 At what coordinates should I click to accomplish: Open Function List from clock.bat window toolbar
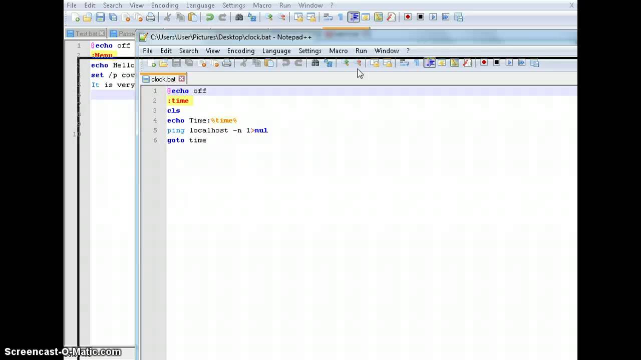coord(467,63)
